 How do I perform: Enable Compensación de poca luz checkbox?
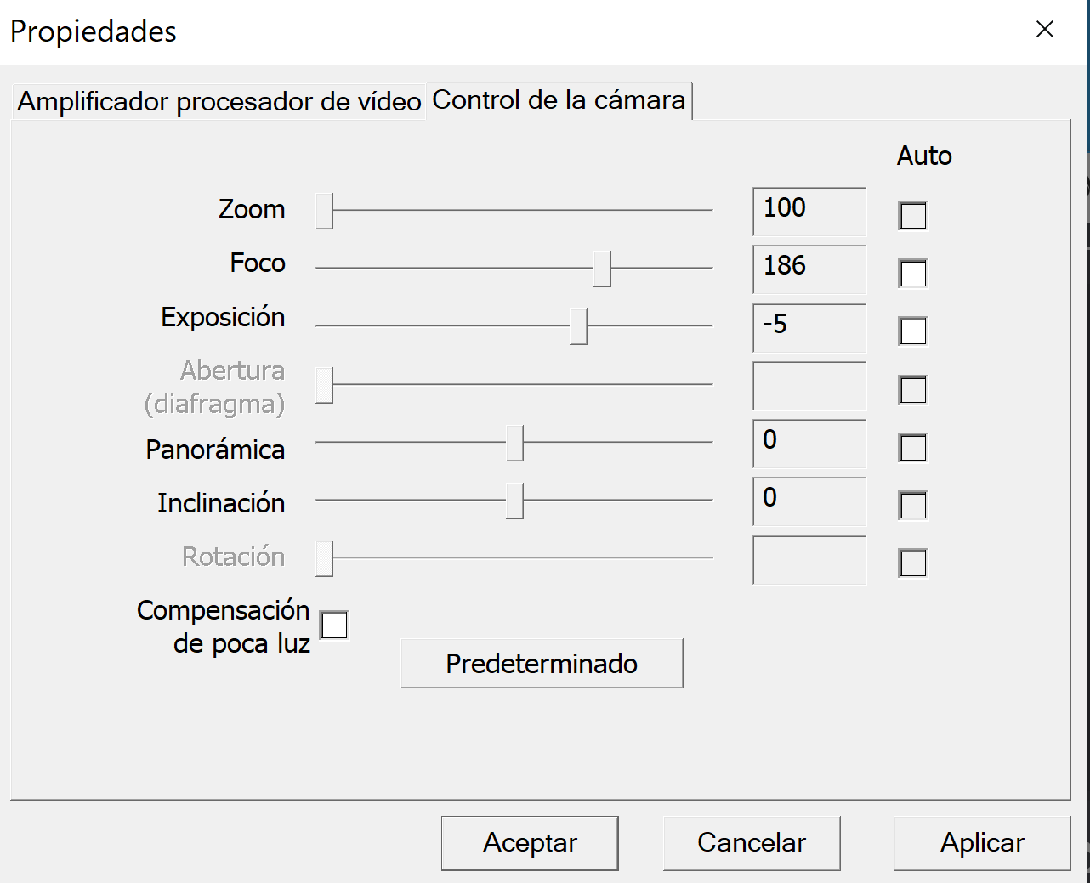(333, 625)
